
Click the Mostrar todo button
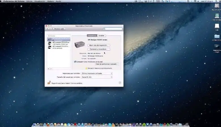coord(59,29)
